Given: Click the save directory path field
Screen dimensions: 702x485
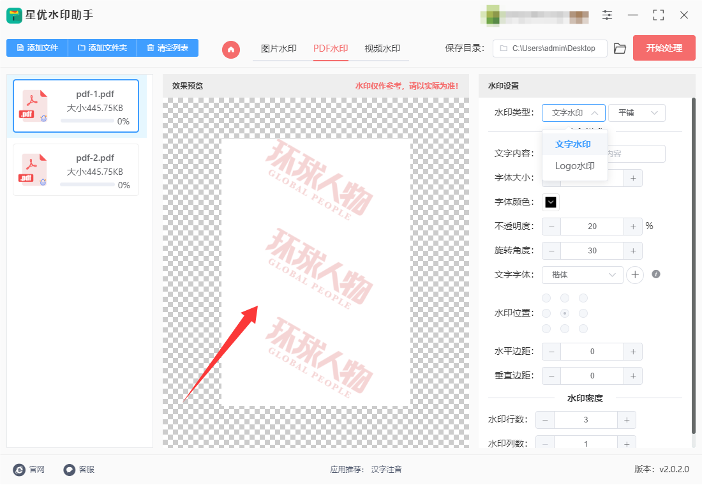Looking at the screenshot, I should click(549, 48).
